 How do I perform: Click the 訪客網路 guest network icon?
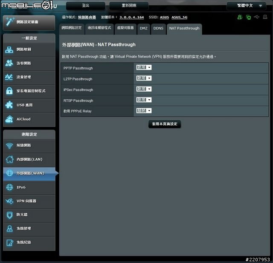[9, 64]
